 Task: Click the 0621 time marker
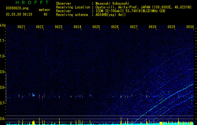click(x=21, y=27)
